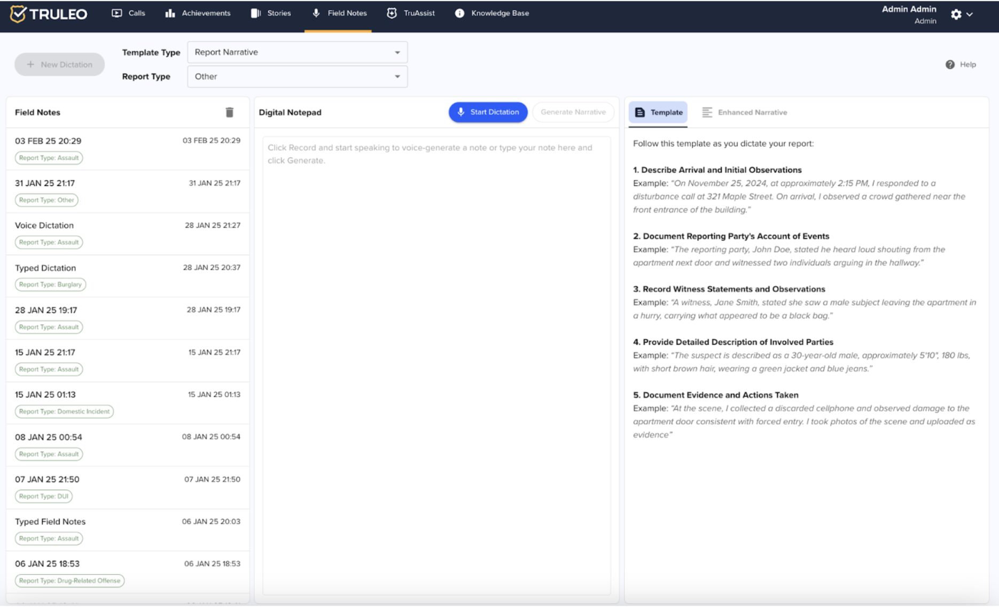Click the Field Notes microphone icon
Image resolution: width=999 pixels, height=611 pixels.
point(316,13)
